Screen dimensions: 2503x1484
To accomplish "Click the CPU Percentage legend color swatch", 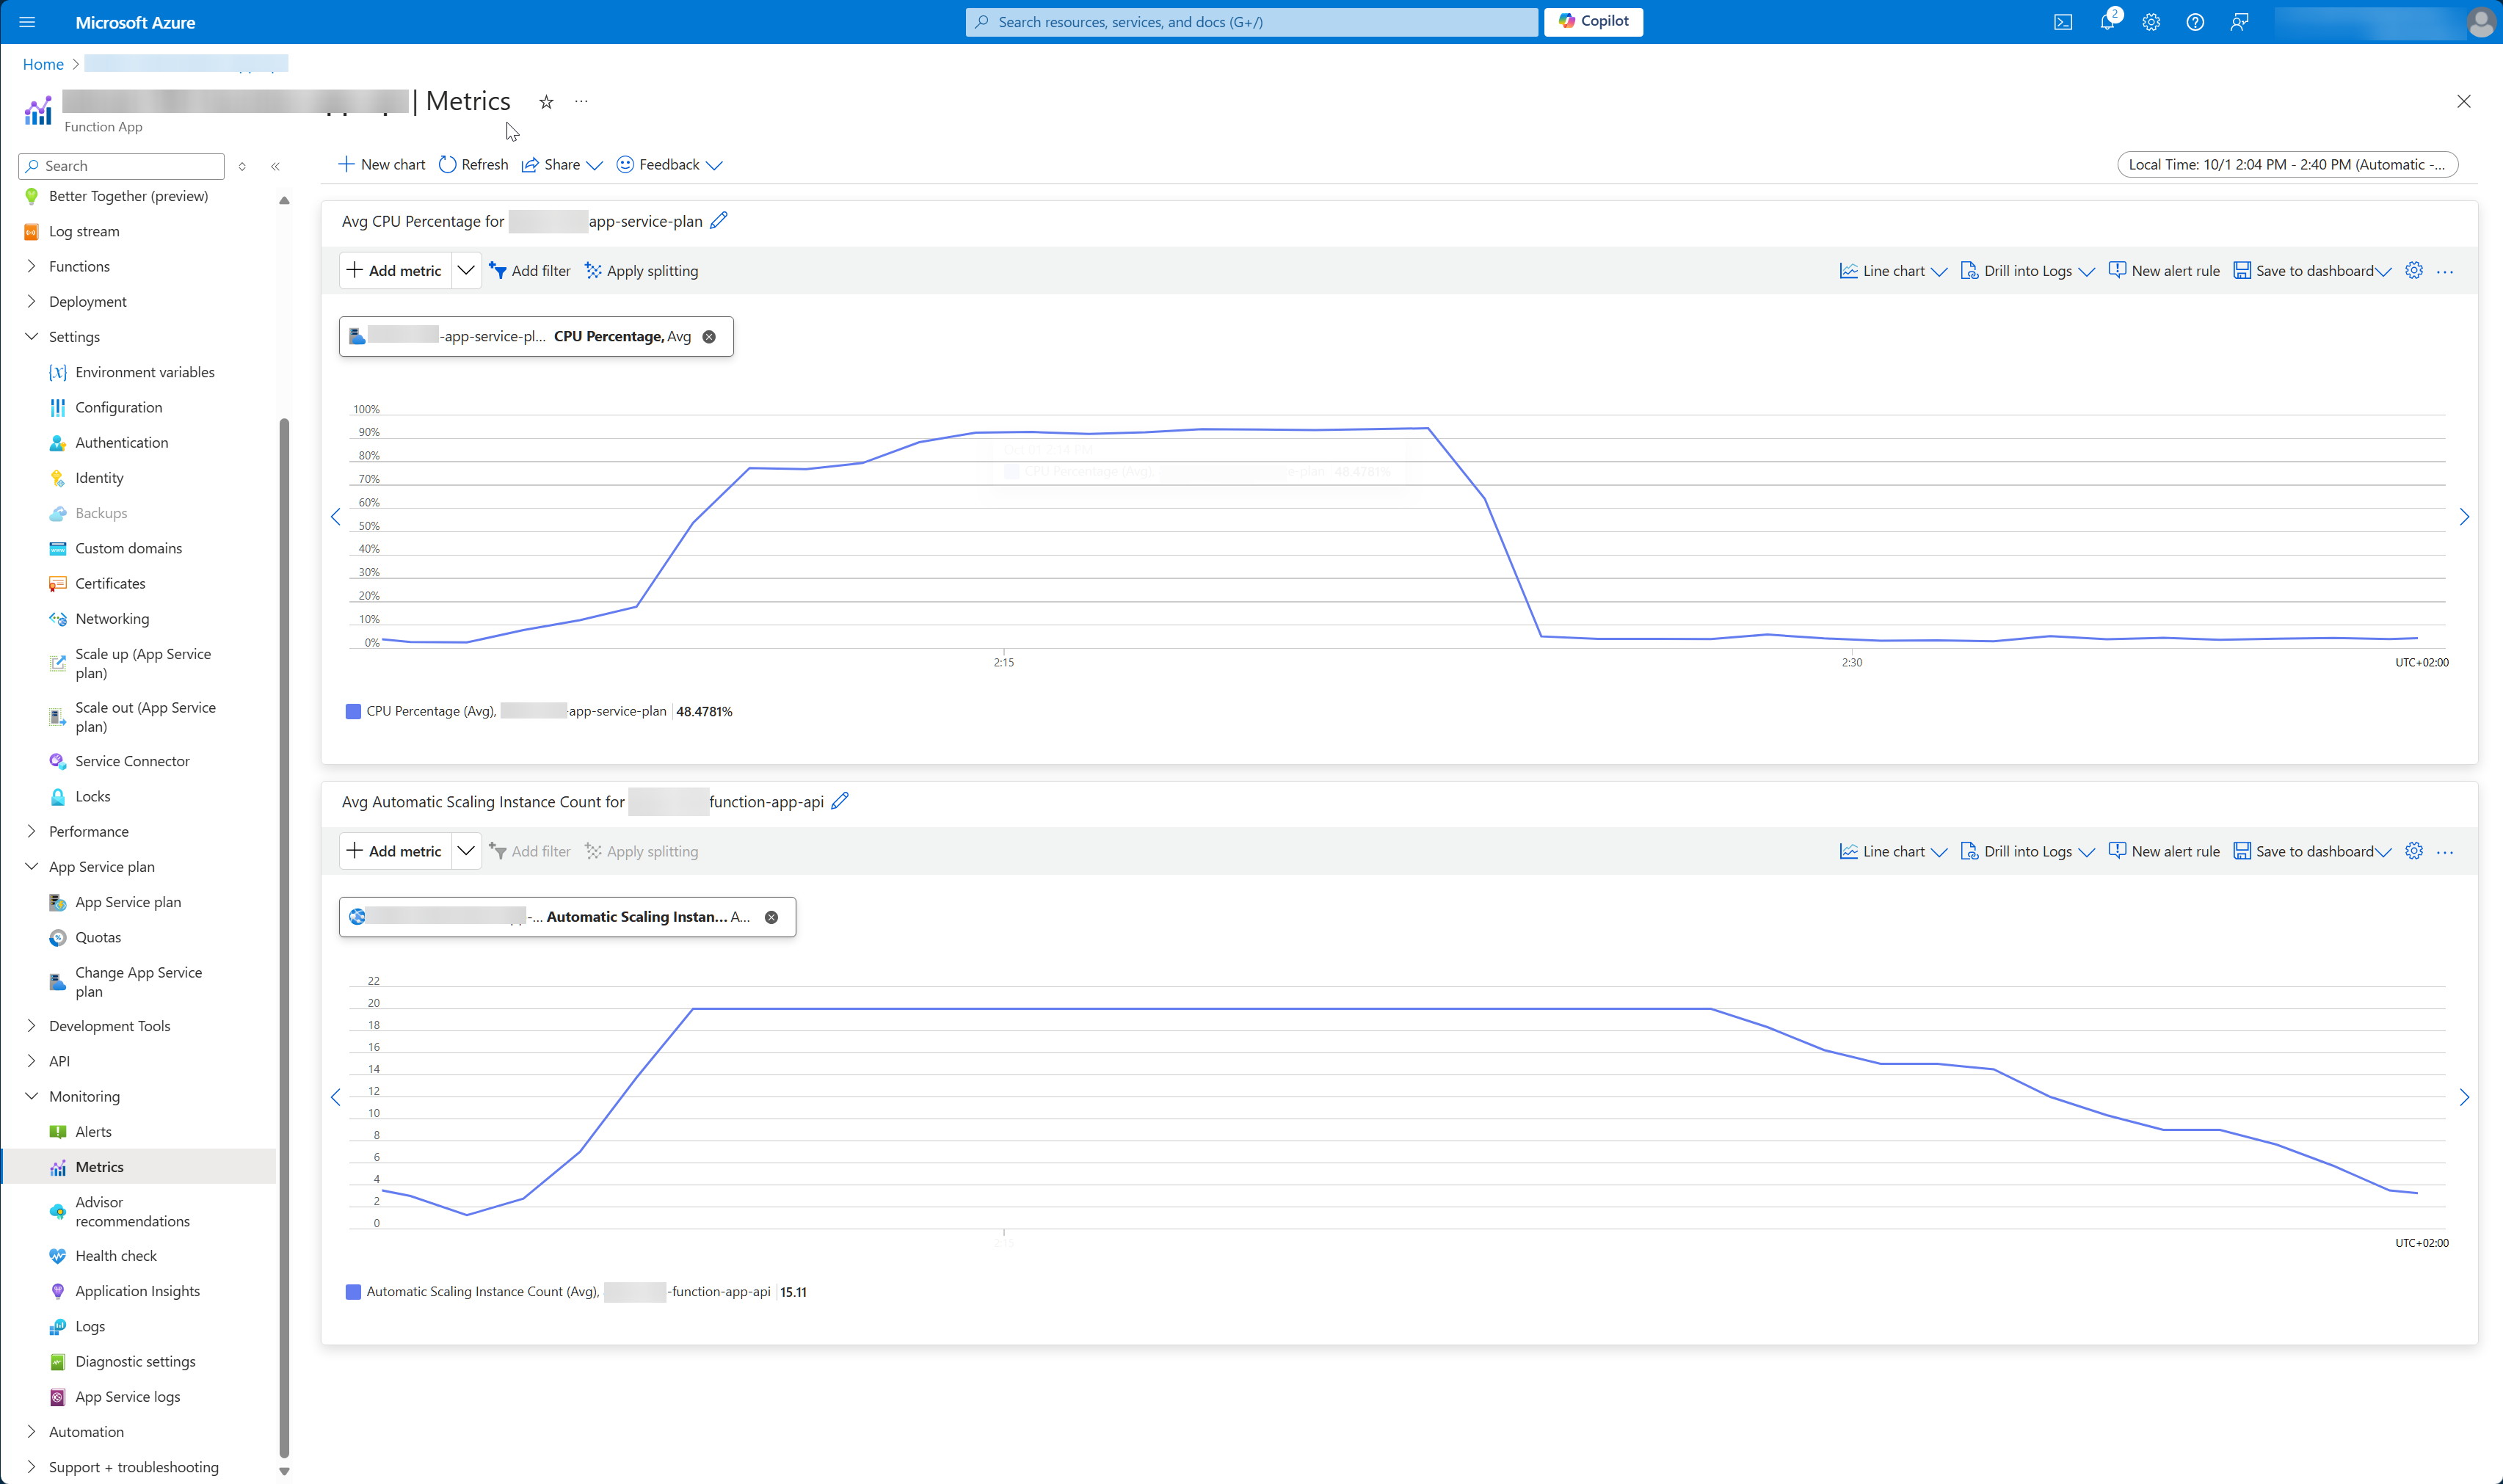I will coord(352,711).
